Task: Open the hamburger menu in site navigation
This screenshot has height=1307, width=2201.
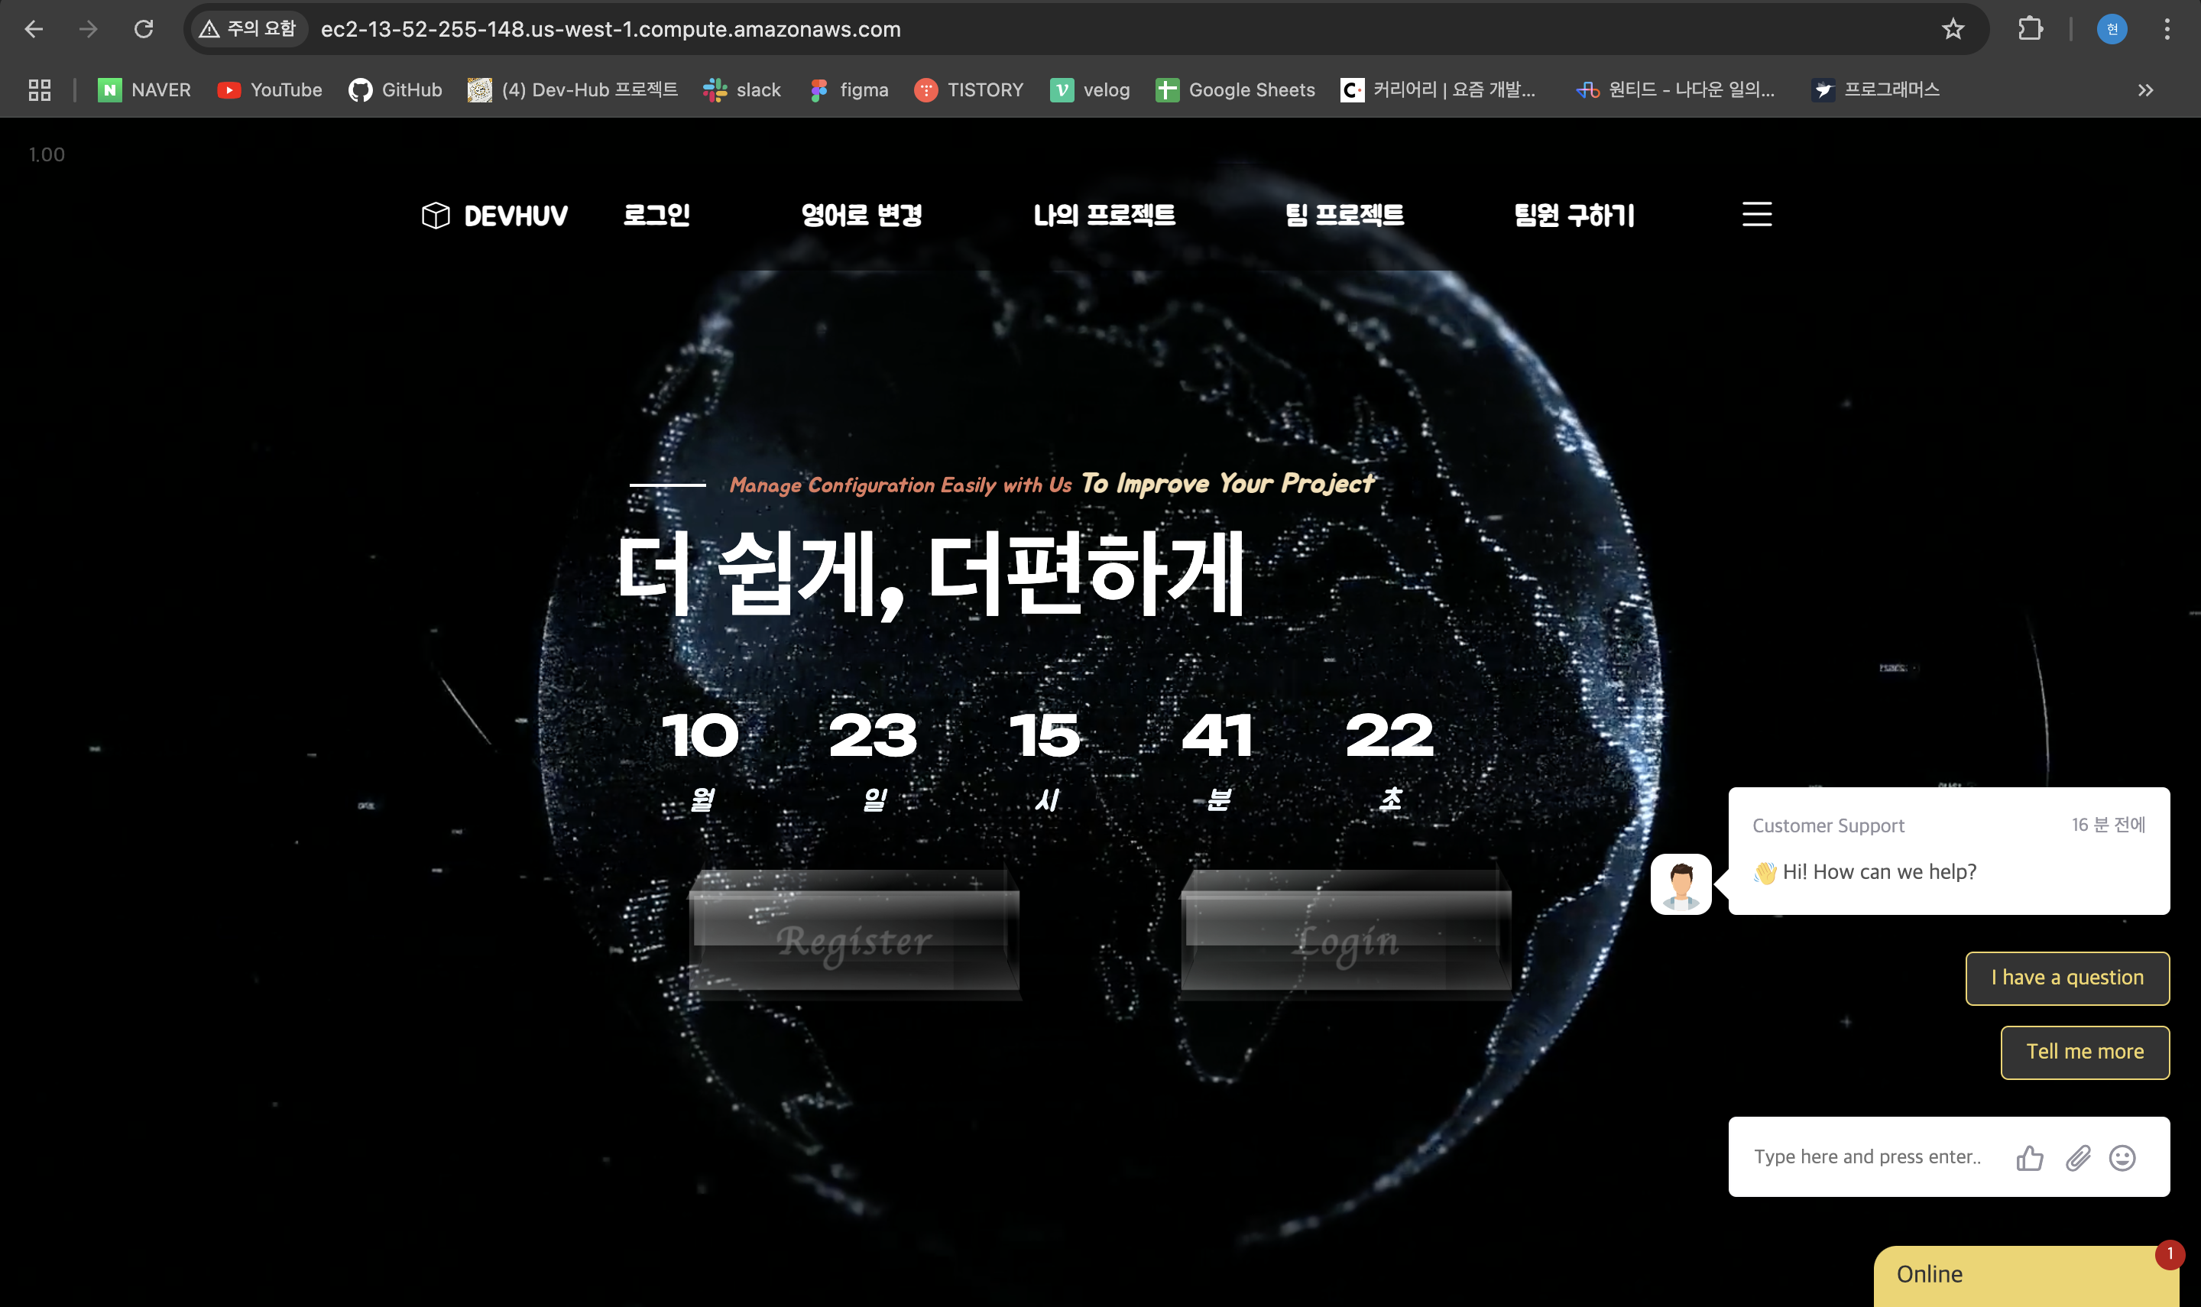Action: (x=1756, y=214)
